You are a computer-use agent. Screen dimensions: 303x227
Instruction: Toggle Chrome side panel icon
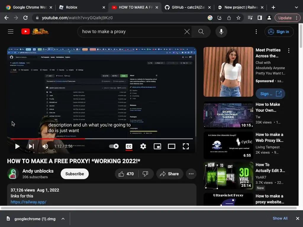coord(260,18)
